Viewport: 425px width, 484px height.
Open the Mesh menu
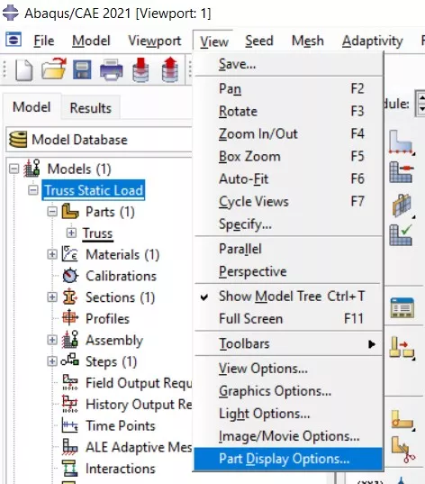click(307, 41)
